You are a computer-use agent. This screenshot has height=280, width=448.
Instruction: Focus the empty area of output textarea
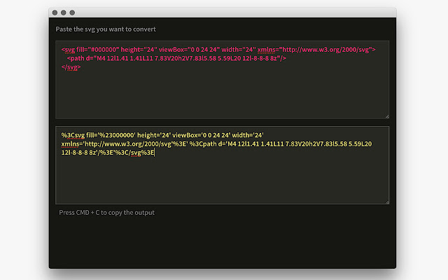[221, 181]
